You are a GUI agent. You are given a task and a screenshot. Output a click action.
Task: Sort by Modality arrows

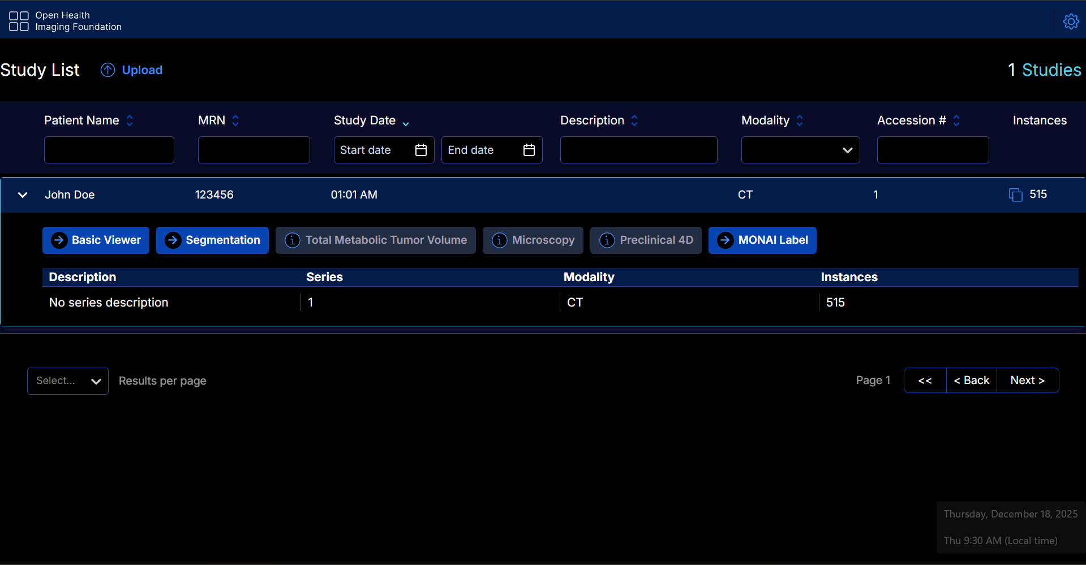coord(800,120)
